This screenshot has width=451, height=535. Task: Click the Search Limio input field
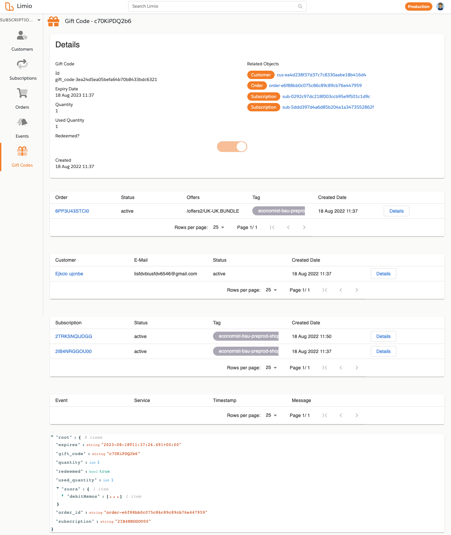[x=217, y=6]
